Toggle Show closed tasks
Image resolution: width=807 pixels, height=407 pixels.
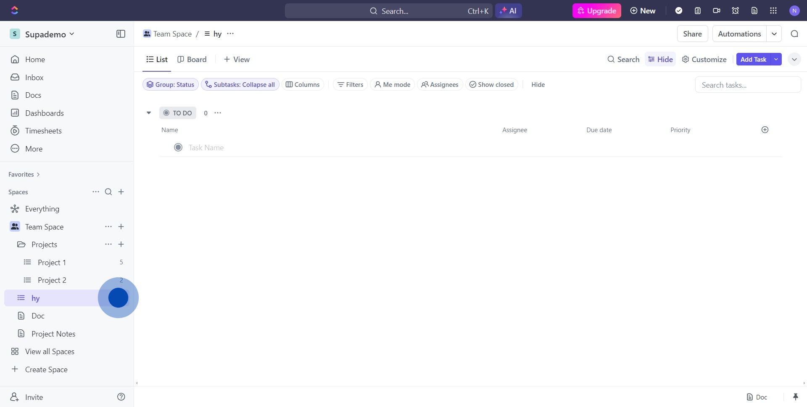[491, 85]
